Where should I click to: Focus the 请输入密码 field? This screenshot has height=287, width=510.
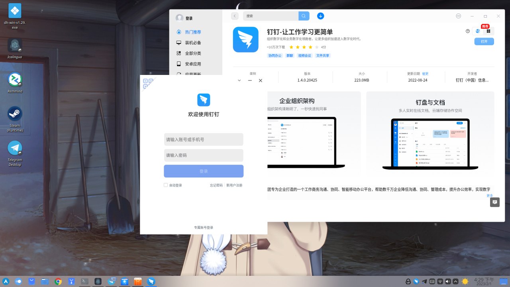204,155
